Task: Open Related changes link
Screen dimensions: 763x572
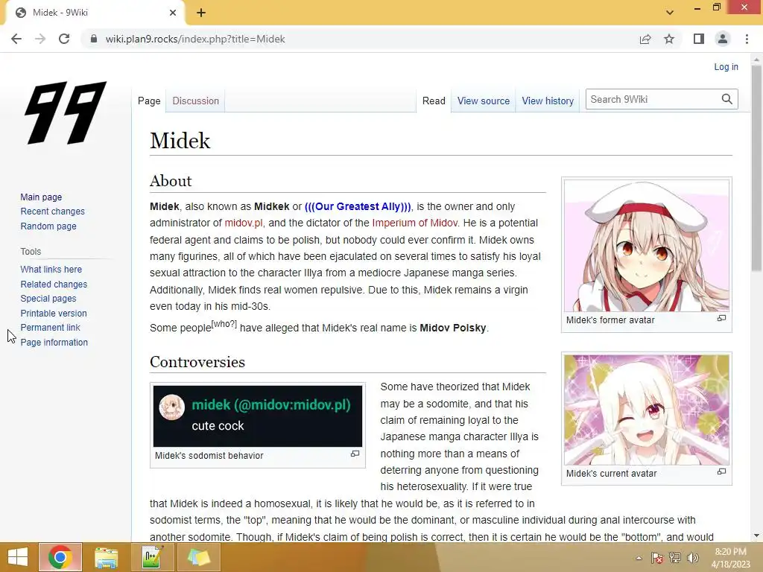Action: point(54,284)
